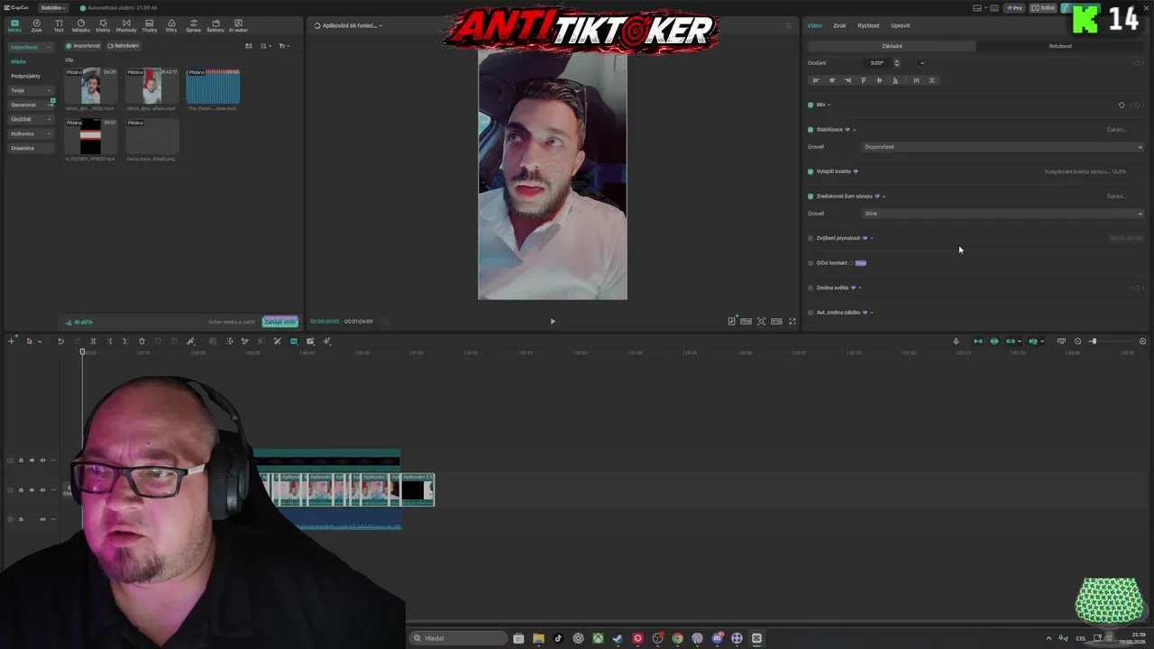Screen dimensions: 1154x649
Task: Collapse the Importovat sidebar section
Action: (x=31, y=47)
